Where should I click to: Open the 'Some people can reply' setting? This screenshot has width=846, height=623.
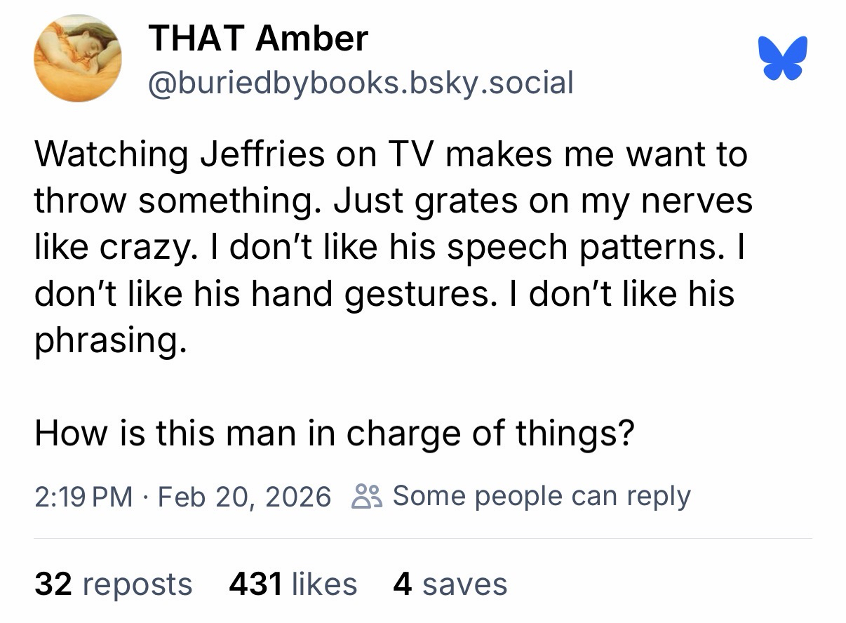pos(541,496)
